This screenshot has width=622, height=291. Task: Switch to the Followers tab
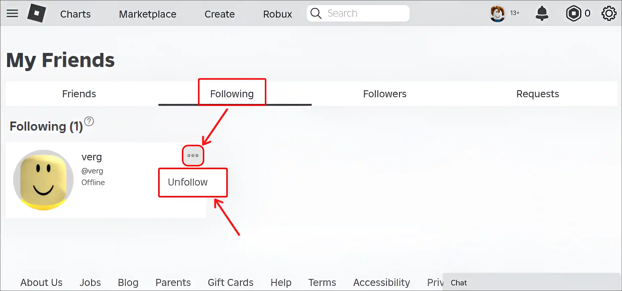[384, 94]
